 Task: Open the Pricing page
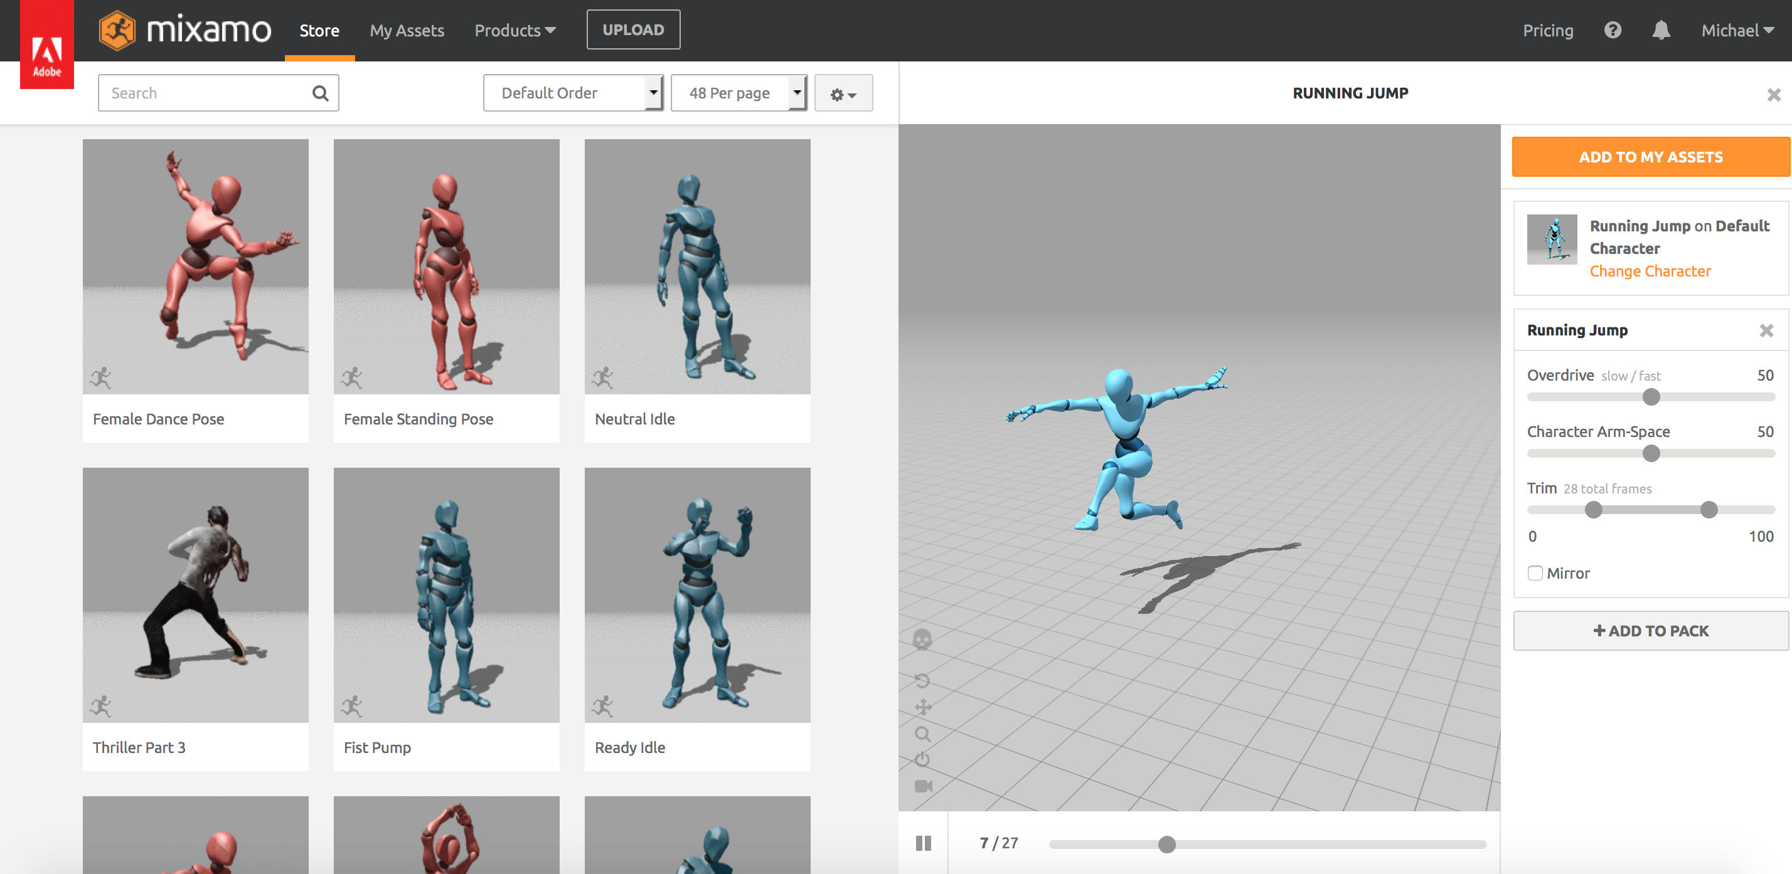[x=1548, y=31]
